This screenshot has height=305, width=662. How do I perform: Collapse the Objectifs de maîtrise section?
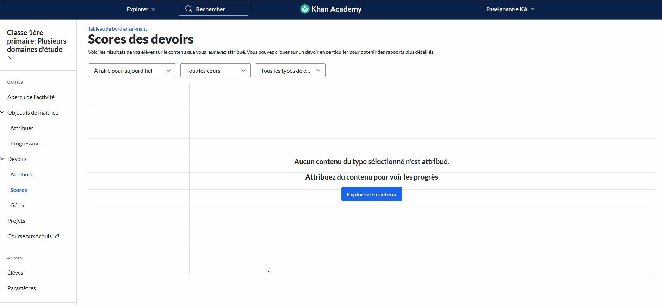[x=2, y=112]
